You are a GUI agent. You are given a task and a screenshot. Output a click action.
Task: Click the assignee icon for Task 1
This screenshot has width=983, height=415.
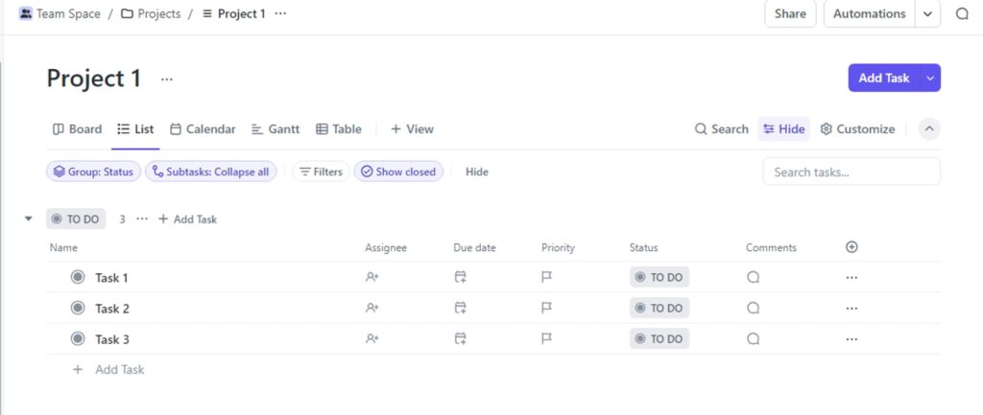372,277
